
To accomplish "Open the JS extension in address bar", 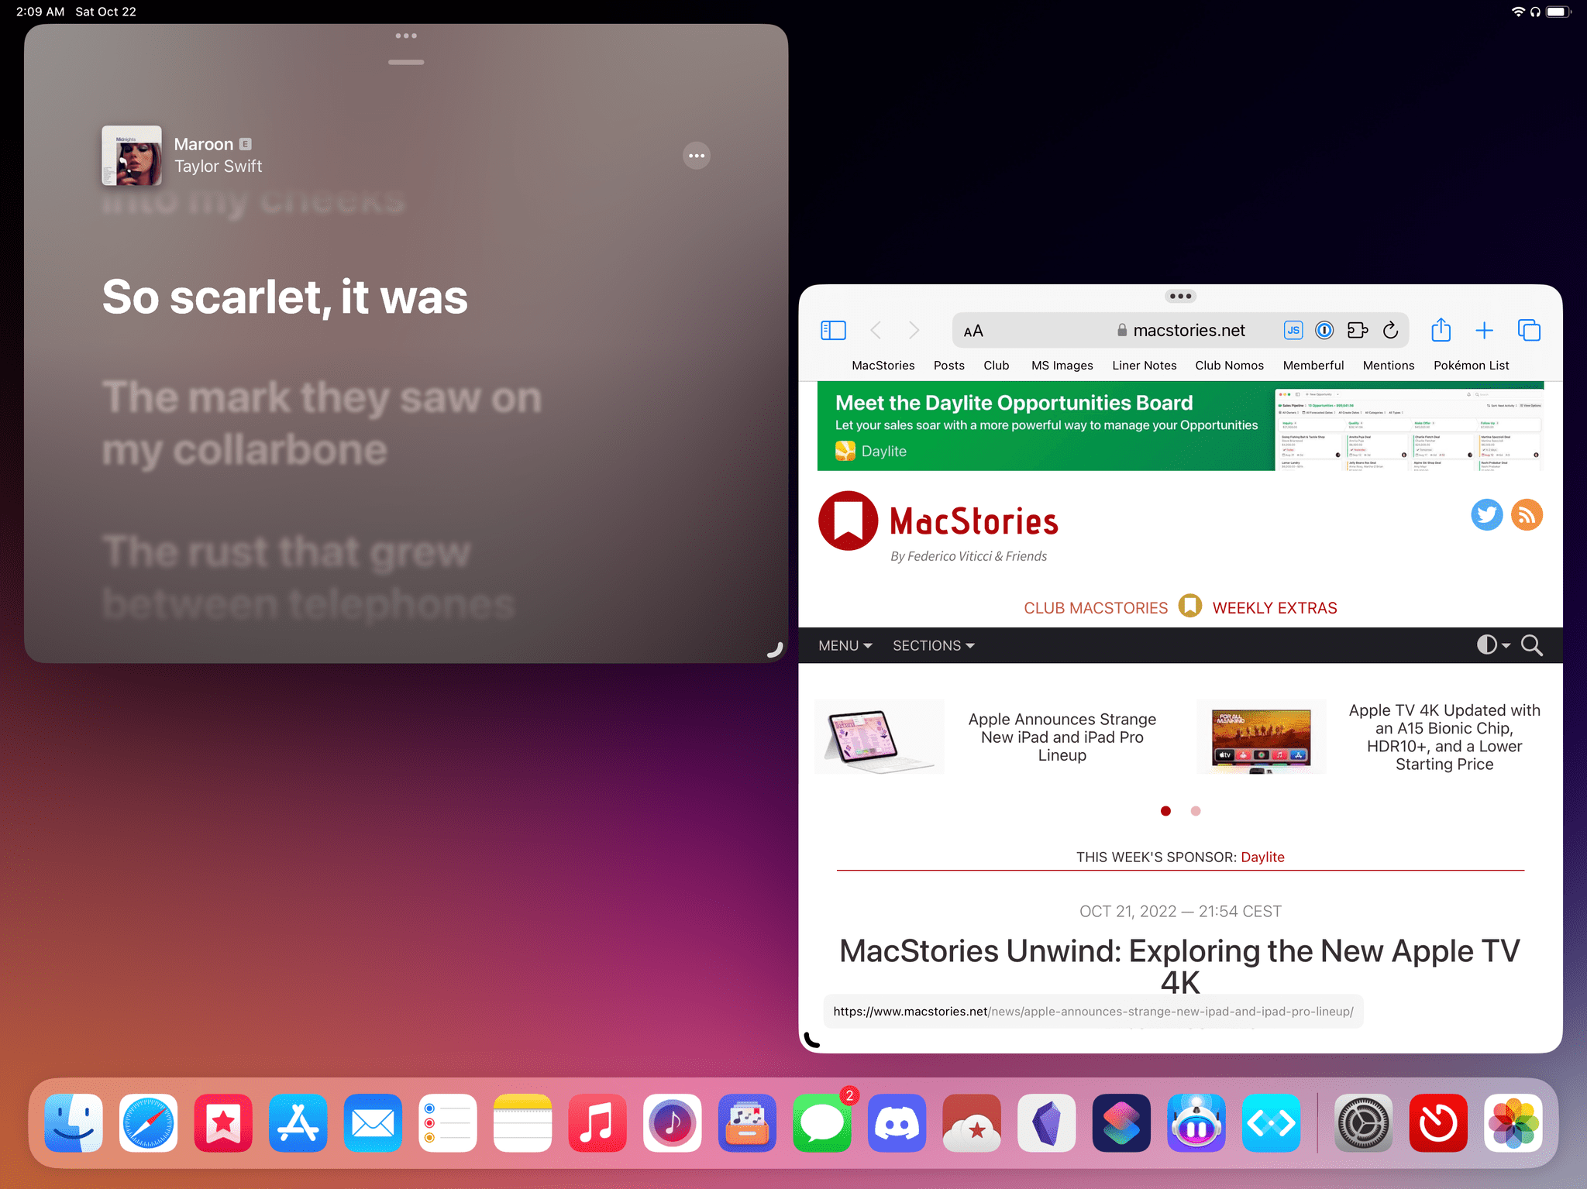I will [1293, 331].
